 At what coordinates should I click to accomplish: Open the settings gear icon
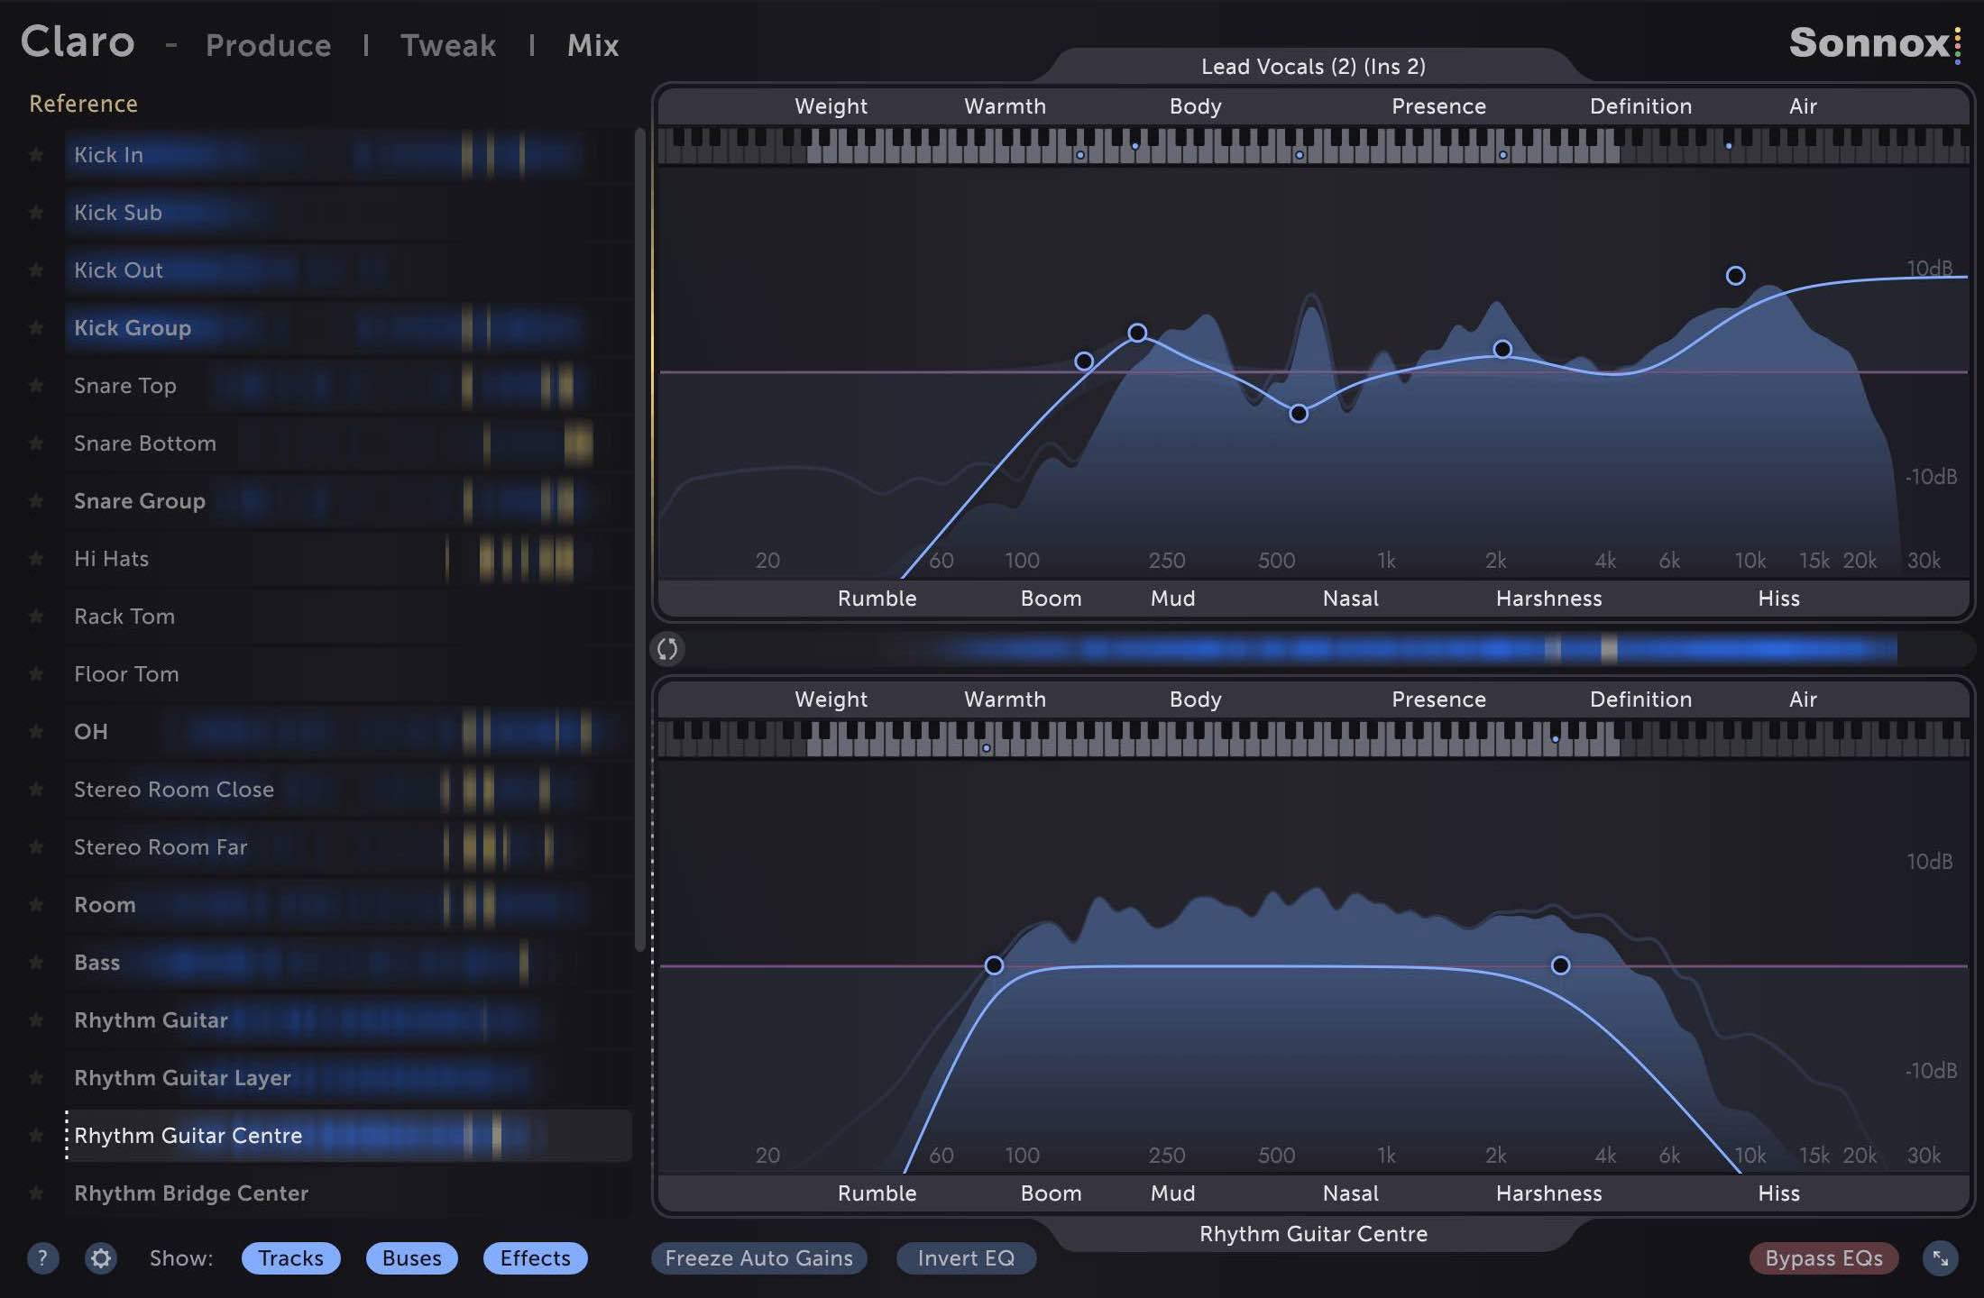pos(101,1258)
